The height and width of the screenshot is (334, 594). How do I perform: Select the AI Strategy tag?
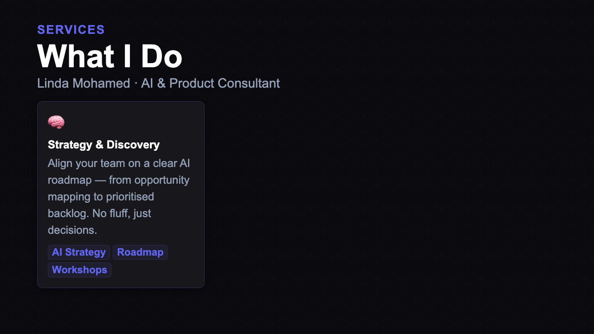click(x=78, y=252)
